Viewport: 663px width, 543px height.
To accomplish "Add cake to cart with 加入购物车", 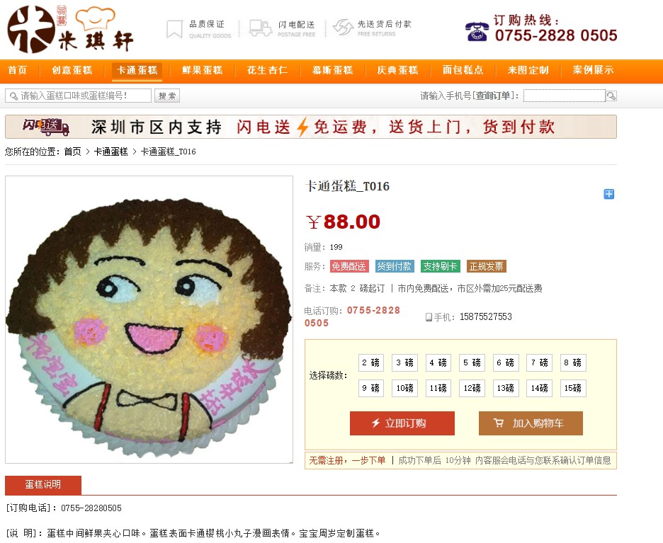I will (531, 423).
